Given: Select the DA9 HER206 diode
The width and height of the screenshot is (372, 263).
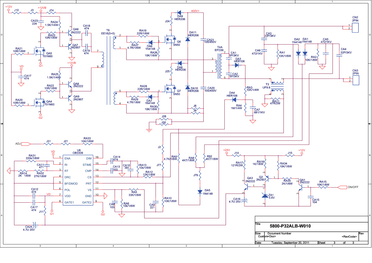Looking at the screenshot, I should pyautogui.click(x=179, y=12).
